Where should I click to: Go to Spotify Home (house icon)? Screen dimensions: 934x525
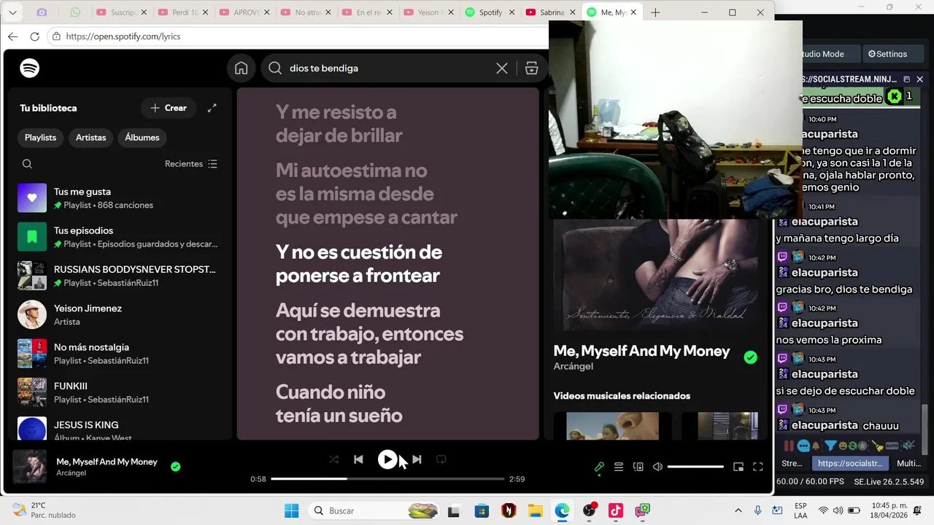pos(242,68)
